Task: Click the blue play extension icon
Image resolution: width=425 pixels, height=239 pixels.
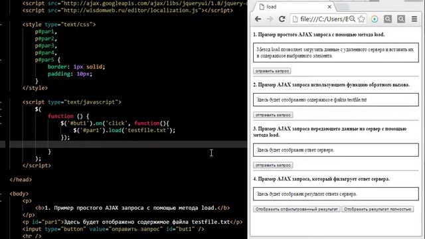Action: 375,19
